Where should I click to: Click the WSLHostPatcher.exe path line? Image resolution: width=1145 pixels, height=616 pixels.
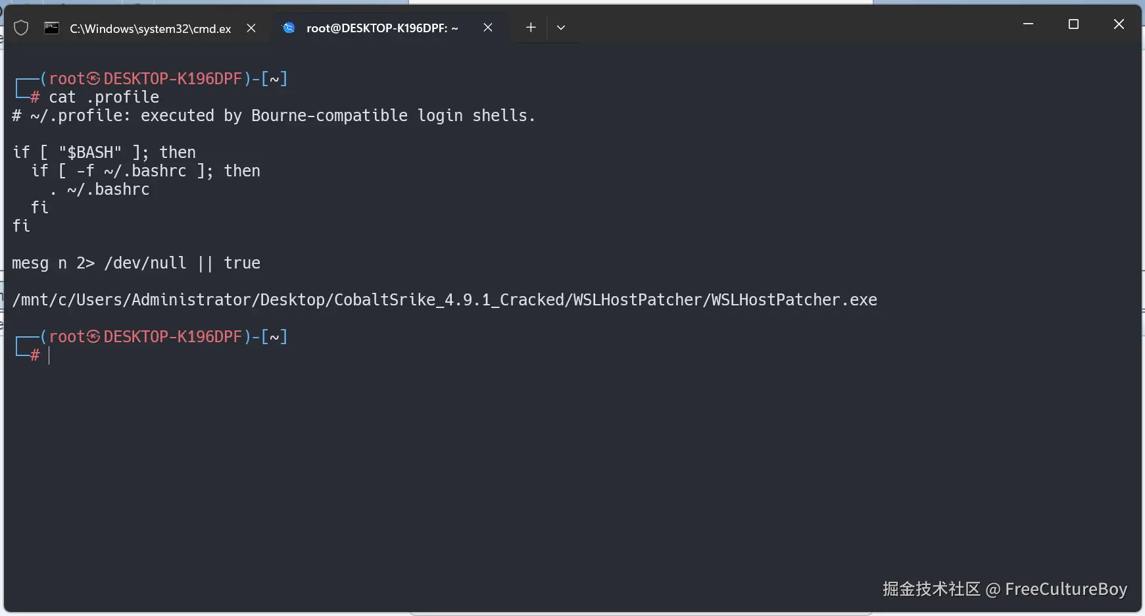click(445, 300)
